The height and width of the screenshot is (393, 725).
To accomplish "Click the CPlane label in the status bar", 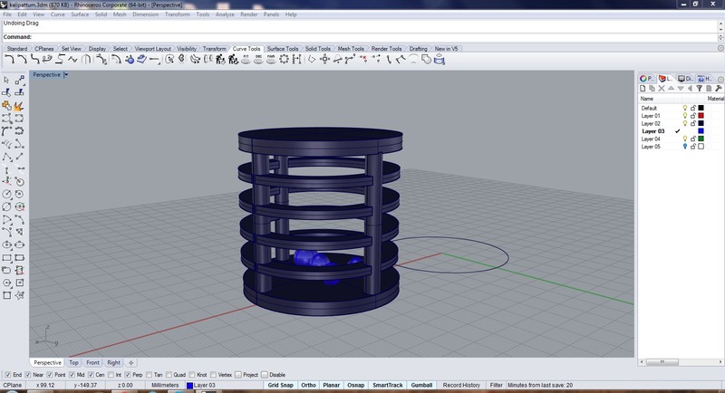I will [x=13, y=385].
